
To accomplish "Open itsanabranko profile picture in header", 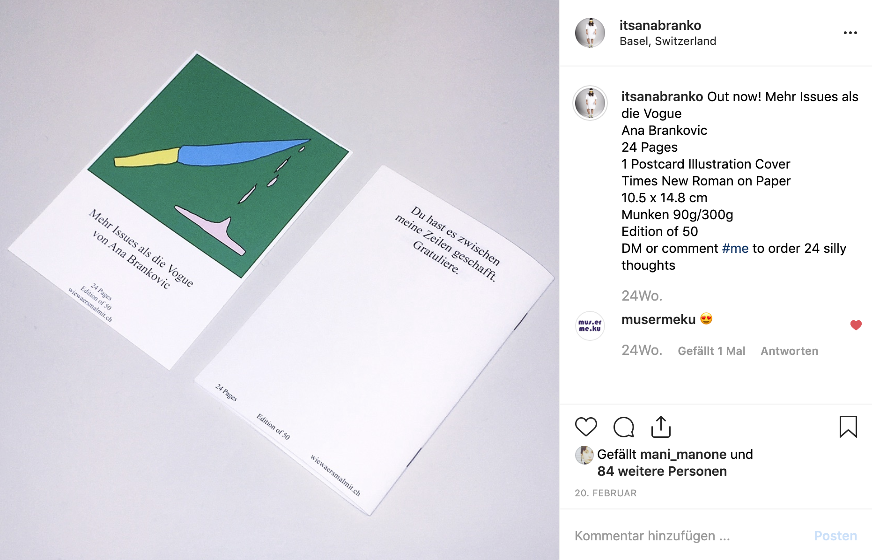I will click(x=590, y=33).
